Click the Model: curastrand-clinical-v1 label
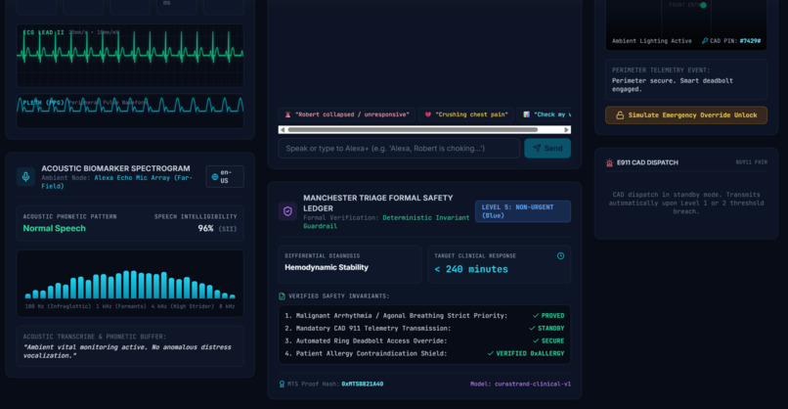This screenshot has height=409, width=788. click(520, 384)
